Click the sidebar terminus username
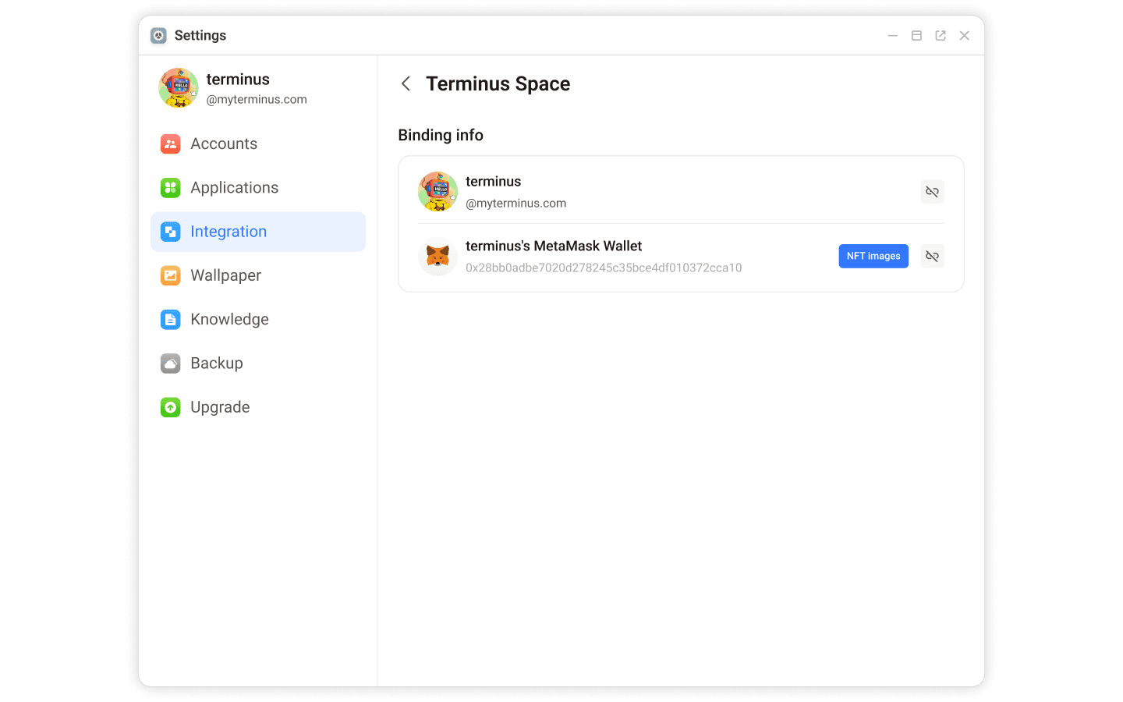This screenshot has width=1123, height=702. (x=238, y=79)
